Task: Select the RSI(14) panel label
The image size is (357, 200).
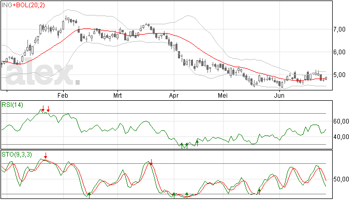Action: coord(12,105)
